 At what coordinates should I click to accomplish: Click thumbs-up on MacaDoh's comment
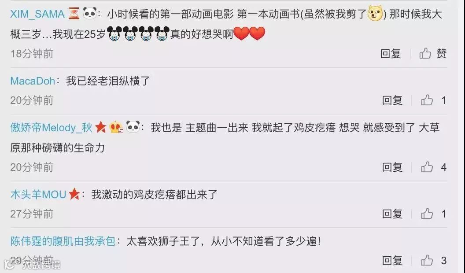point(427,100)
